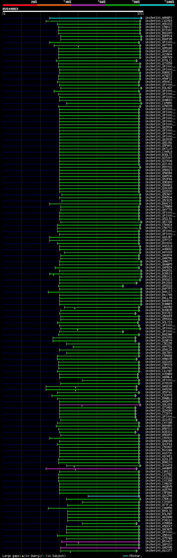The image size is (177, 558).
Task: Open hit UniRef100_Q4T1J0
Action: point(159,149)
